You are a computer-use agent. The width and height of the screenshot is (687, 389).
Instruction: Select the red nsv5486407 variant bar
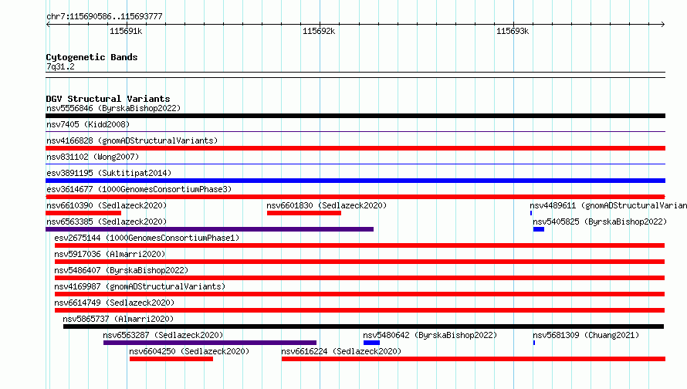(x=360, y=278)
